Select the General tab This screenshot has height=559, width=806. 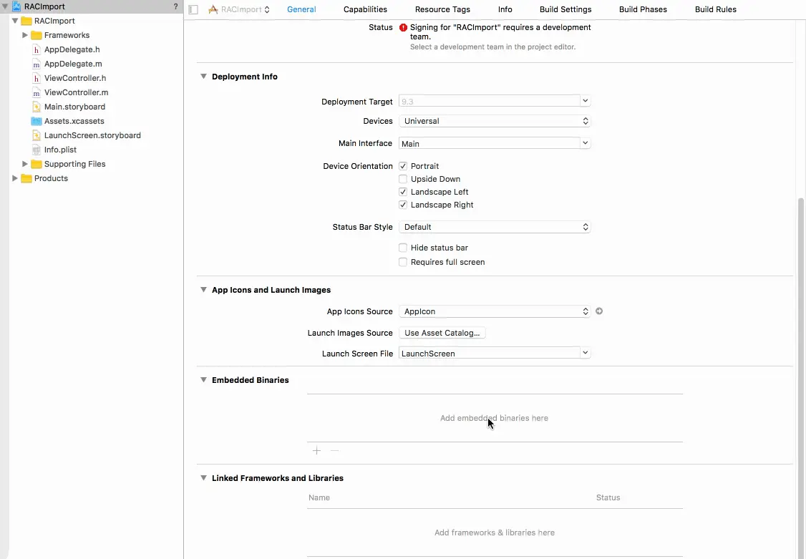[x=301, y=10]
